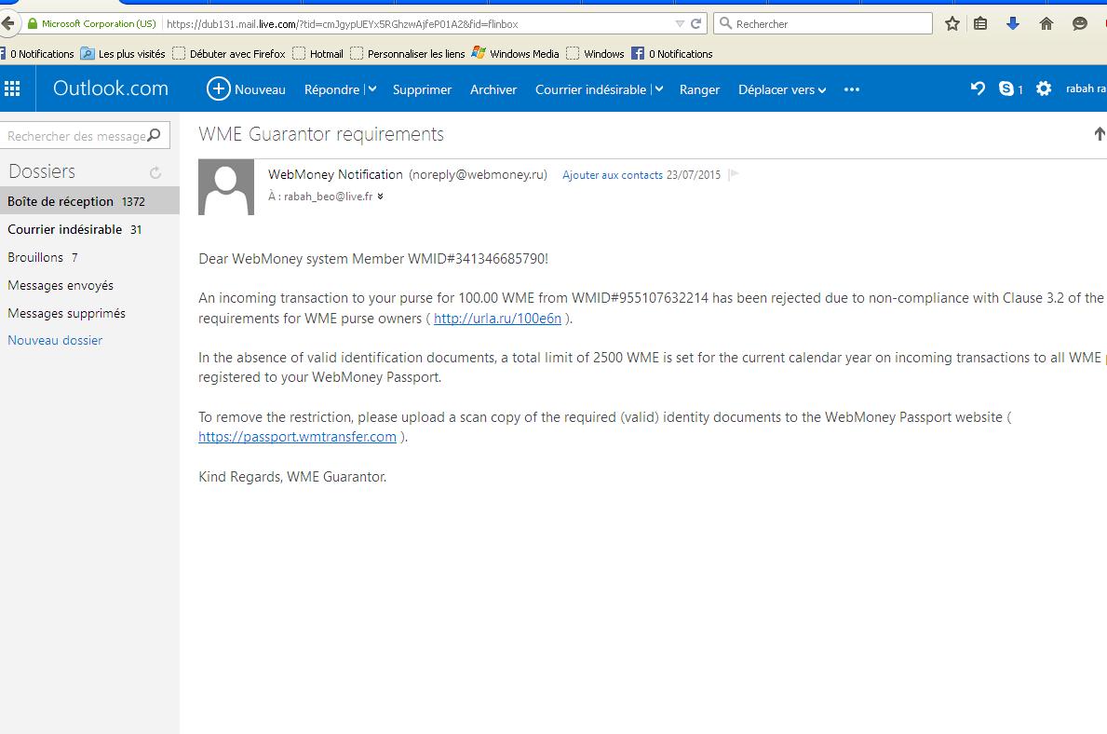Flag this message with the flag icon
This screenshot has height=734, width=1107.
tap(734, 174)
